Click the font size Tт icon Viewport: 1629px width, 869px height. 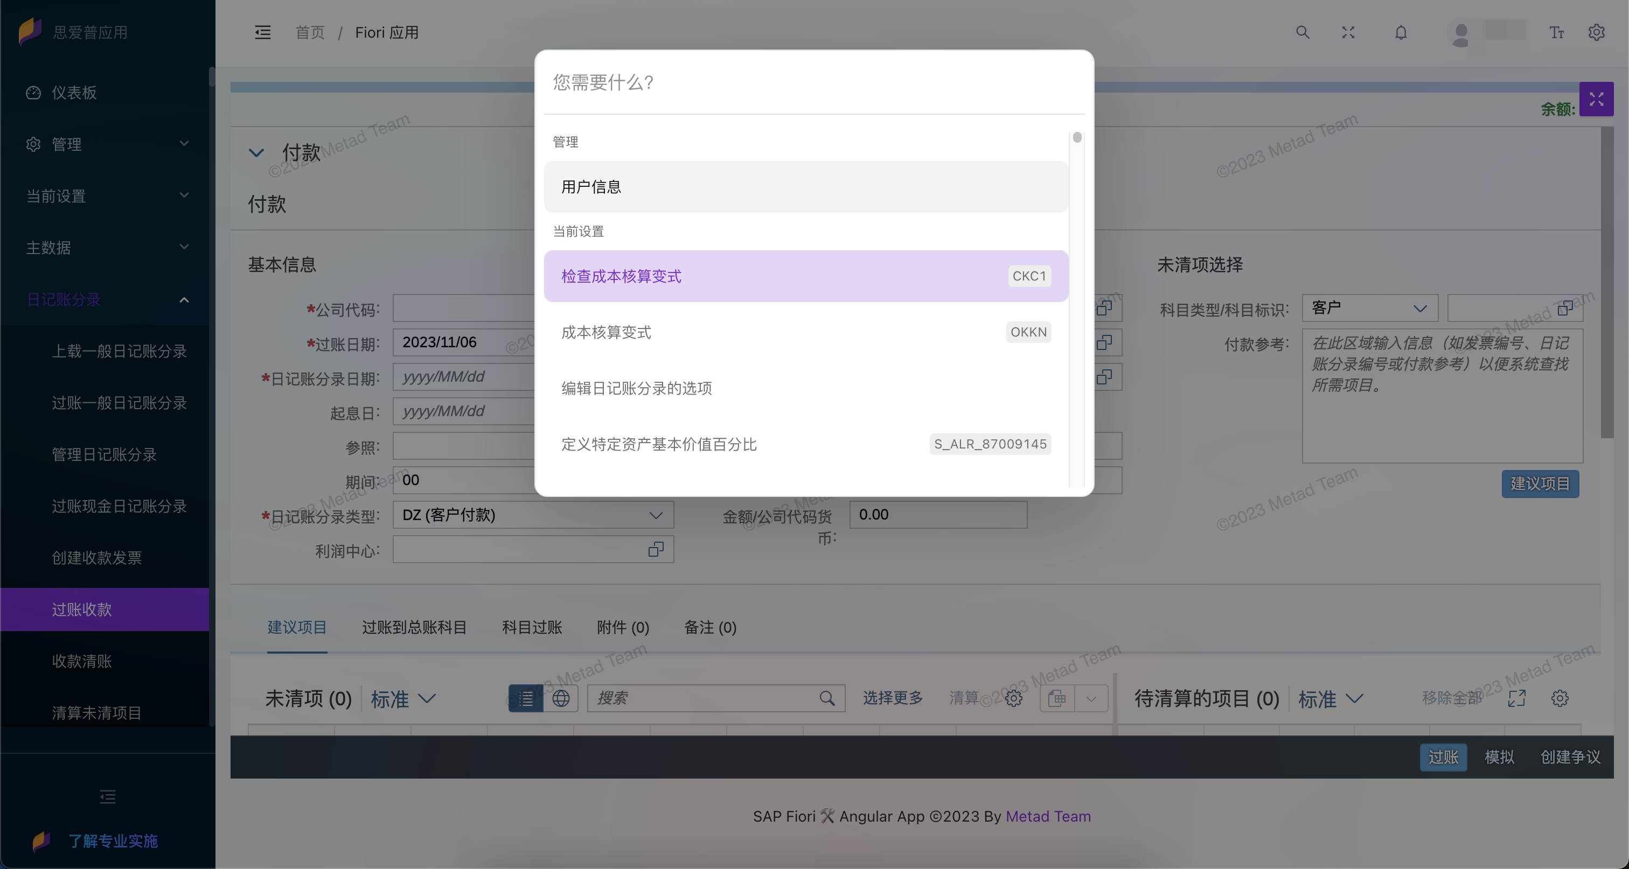(x=1556, y=32)
